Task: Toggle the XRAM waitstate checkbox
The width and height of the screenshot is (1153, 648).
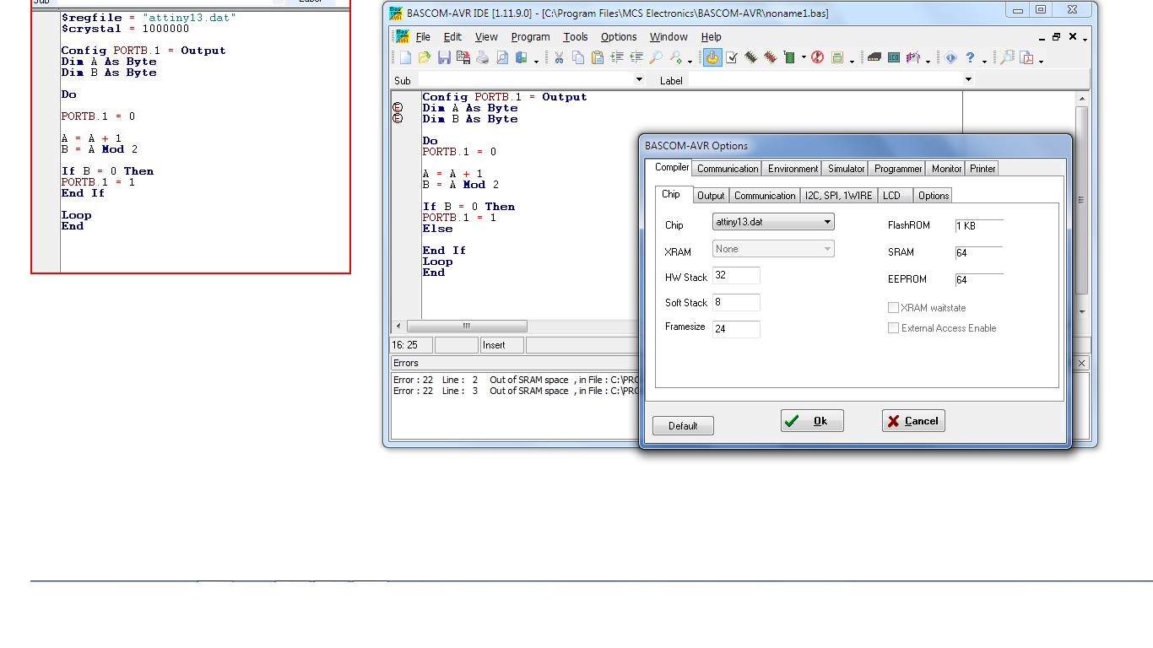Action: pos(893,308)
